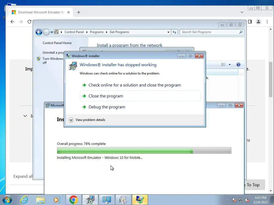The height and width of the screenshot is (205, 274).
Task: Show hidden tray icons arrow
Action: tap(227, 200)
